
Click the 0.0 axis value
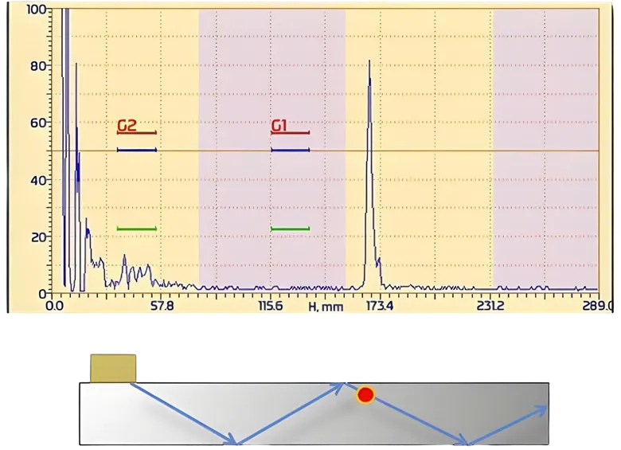(x=54, y=306)
